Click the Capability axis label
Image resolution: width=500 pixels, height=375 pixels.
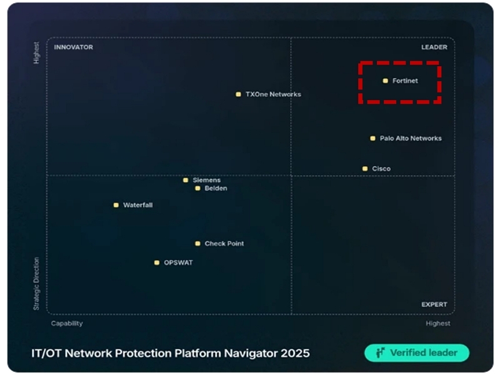pyautogui.click(x=67, y=323)
